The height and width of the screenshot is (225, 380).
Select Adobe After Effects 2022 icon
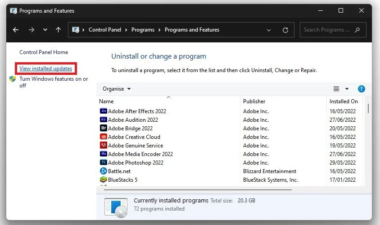[104, 111]
